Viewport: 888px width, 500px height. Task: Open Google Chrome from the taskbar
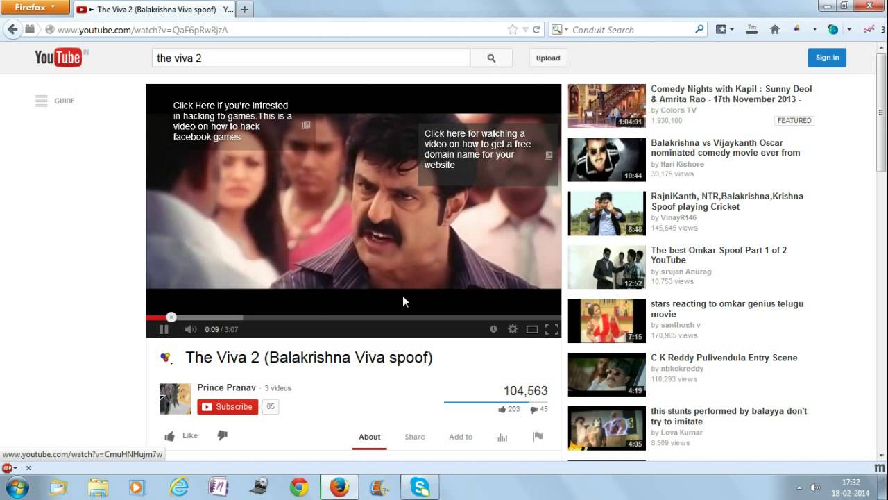pos(299,487)
